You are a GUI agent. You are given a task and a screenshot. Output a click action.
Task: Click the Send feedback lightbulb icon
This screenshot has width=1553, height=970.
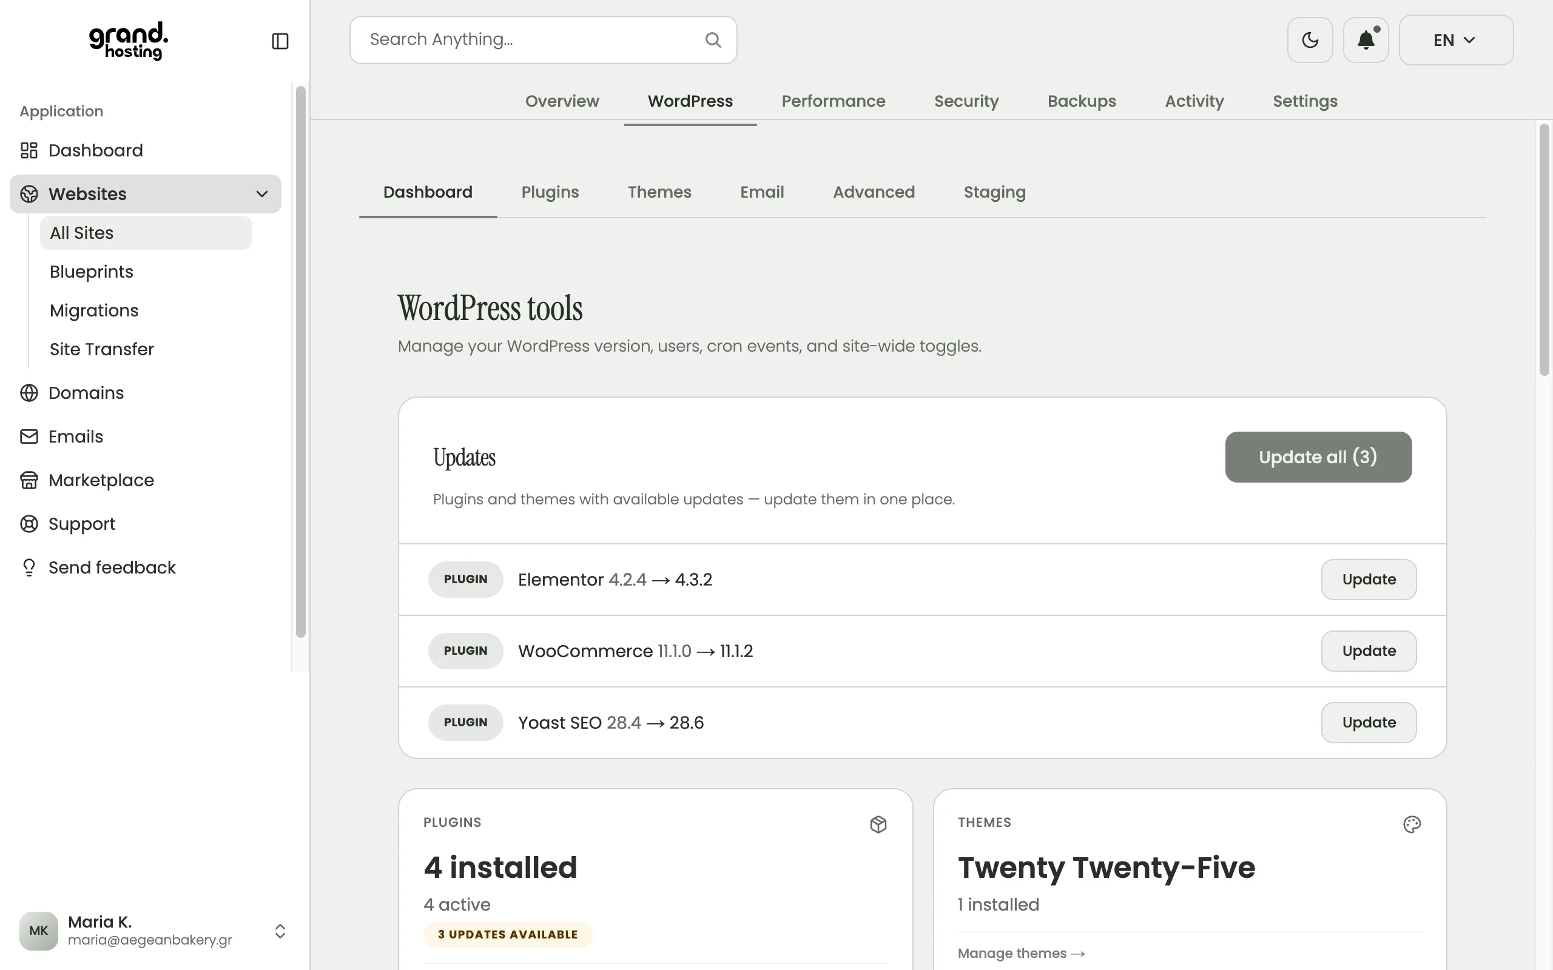[29, 567]
